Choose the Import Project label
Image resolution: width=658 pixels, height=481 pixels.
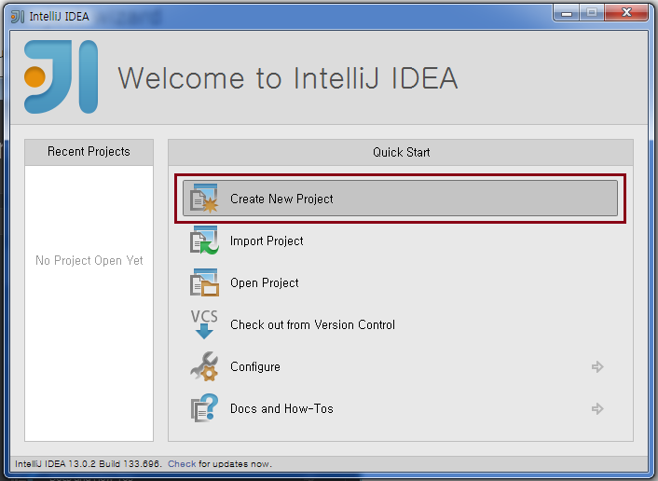click(267, 240)
